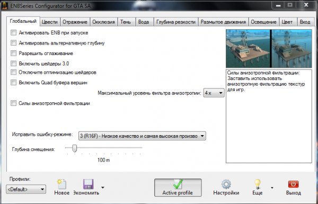Open the Профили Default dropdown
The width and height of the screenshot is (318, 204).
(x=26, y=189)
